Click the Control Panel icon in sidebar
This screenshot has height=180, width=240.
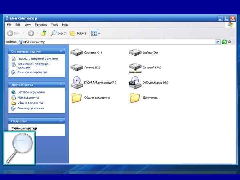(14, 108)
